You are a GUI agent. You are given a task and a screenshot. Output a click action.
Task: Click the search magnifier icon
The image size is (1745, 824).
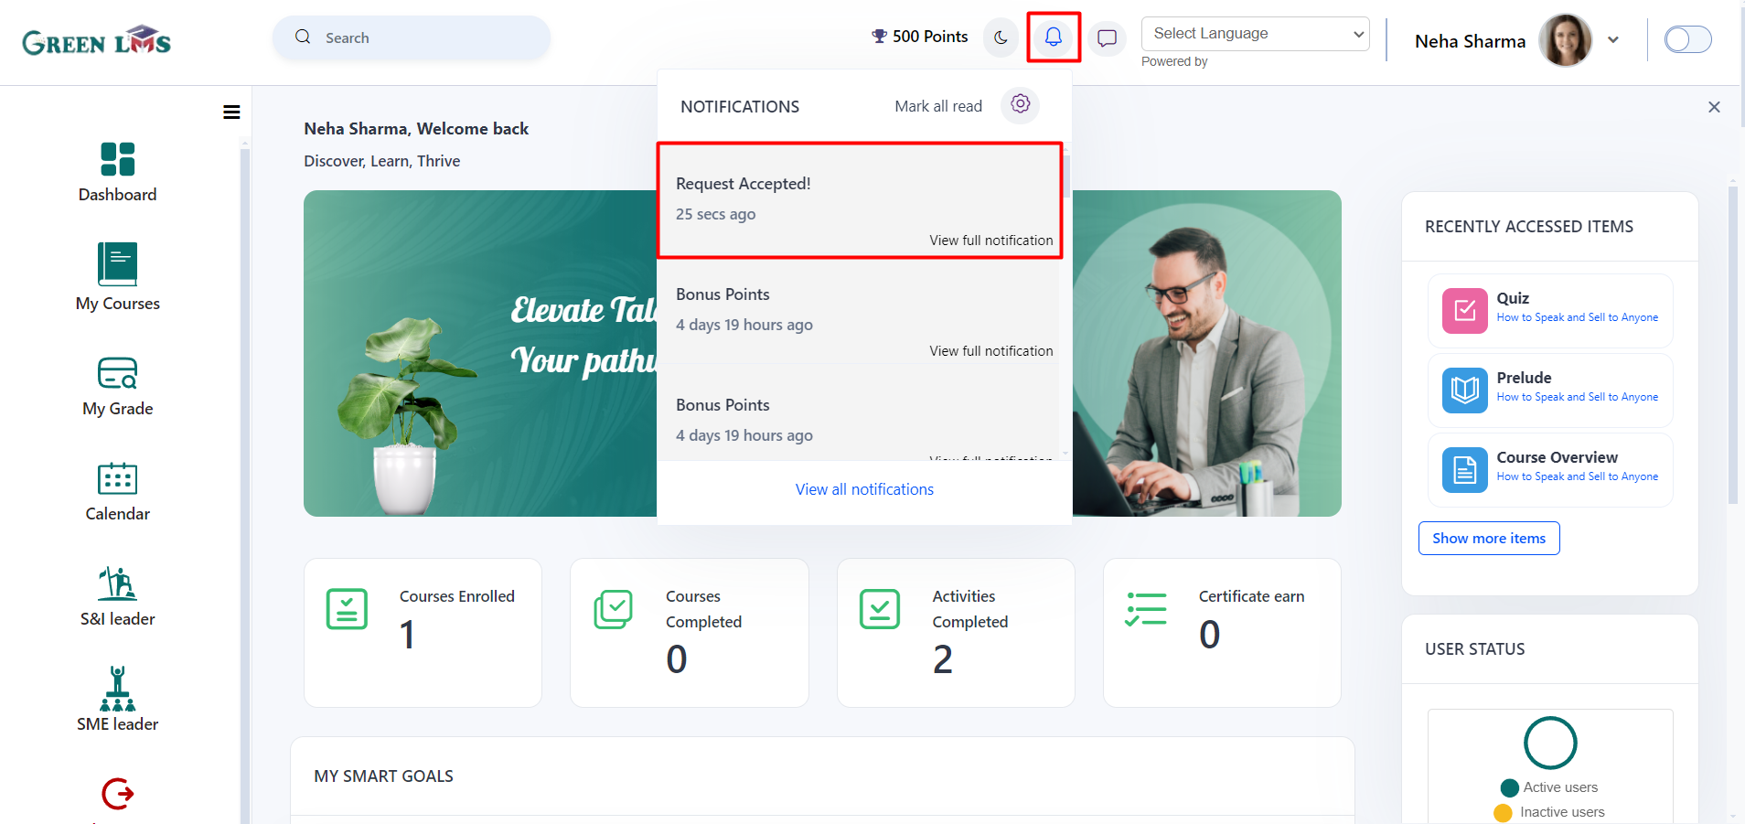click(303, 37)
